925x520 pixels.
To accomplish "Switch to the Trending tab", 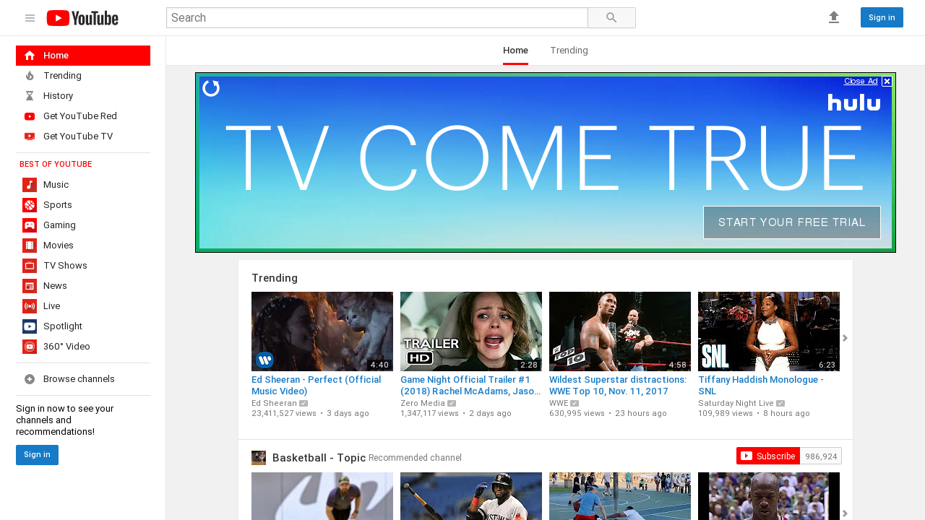I will [569, 51].
